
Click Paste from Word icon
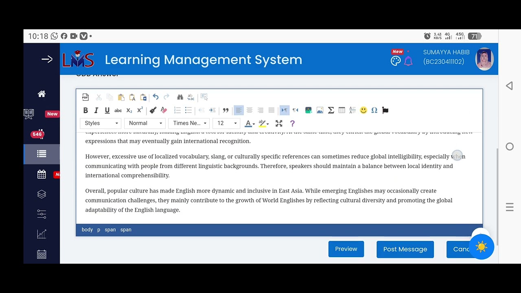tap(143, 97)
